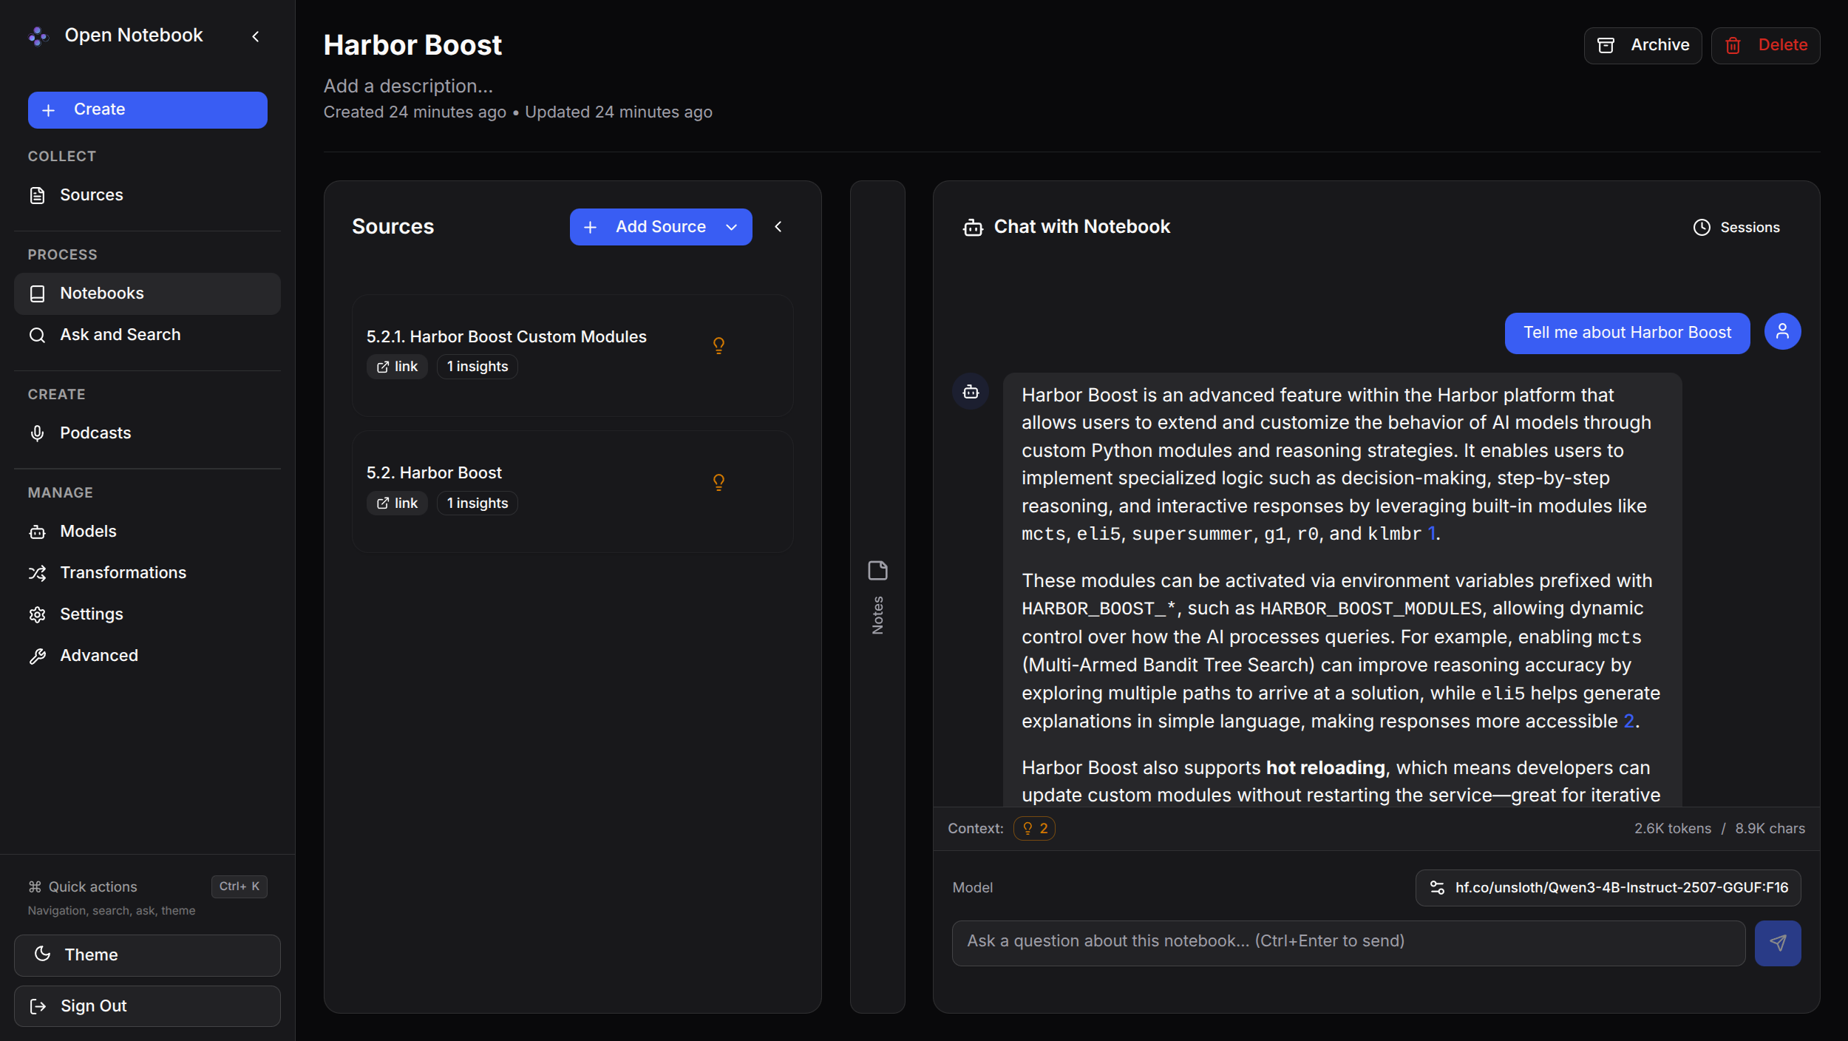
Task: Expand the collapsed Notes panel
Action: pos(877,597)
